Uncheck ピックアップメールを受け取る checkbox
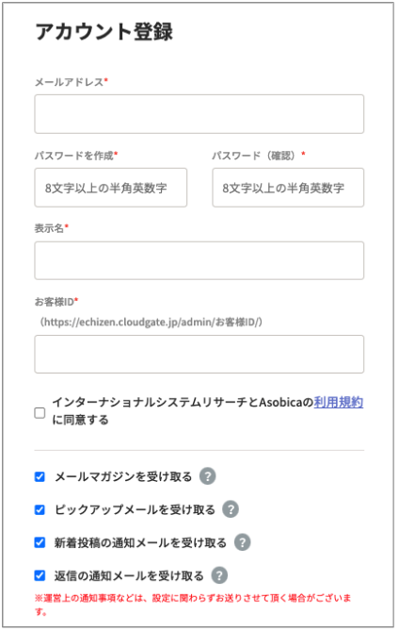399x631 pixels. pyautogui.click(x=40, y=510)
